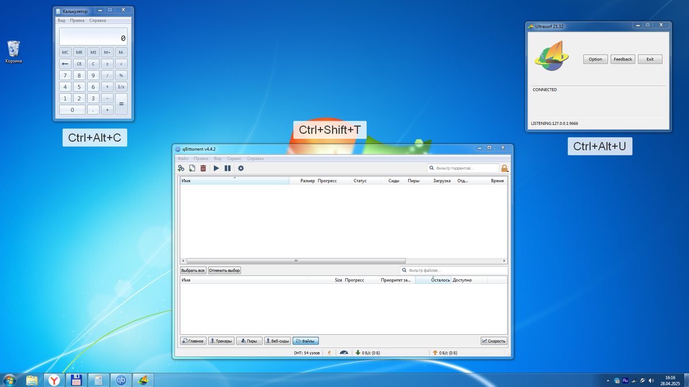Click the resume (play) icon in qBittorrent toolbar
Viewport: 689px width, 387px height.
click(216, 168)
